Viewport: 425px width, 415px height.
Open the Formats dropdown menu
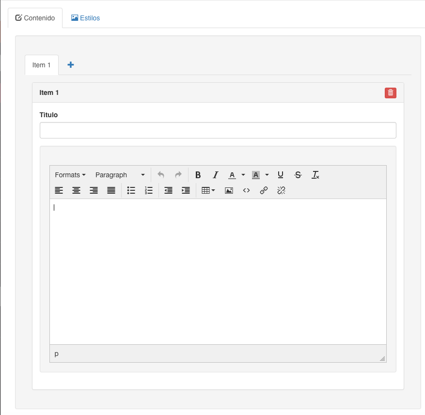[70, 175]
